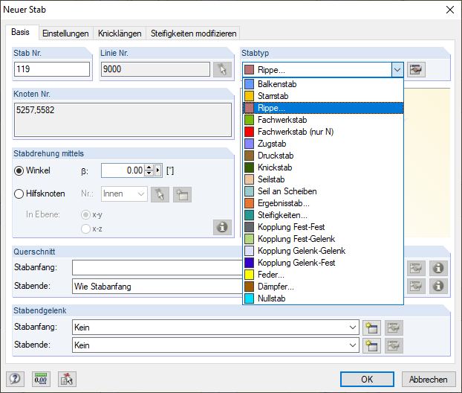This screenshot has width=462, height=393.
Task: Collapse the Stabtyp dropdown arrow
Action: coord(397,70)
